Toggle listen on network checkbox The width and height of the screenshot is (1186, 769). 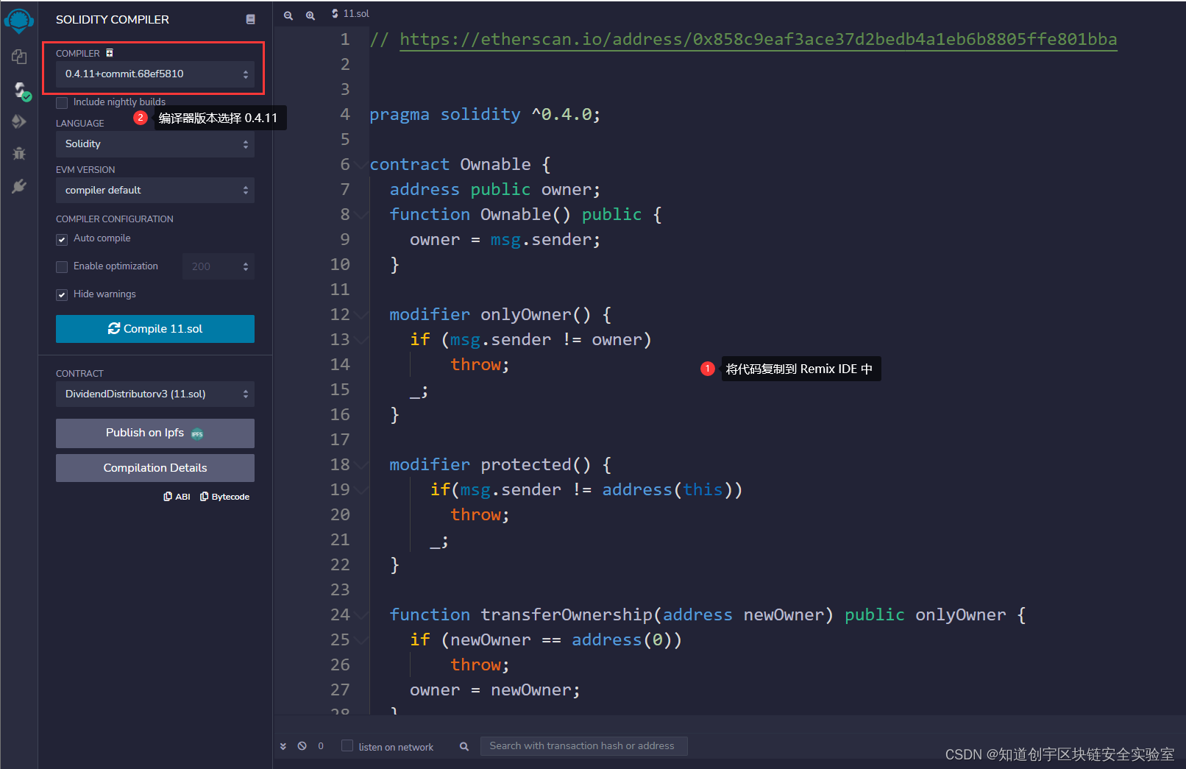coord(347,746)
